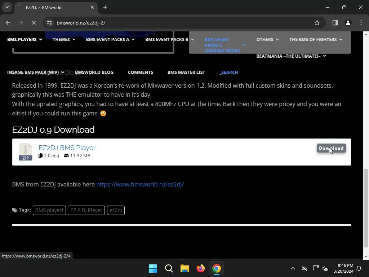Expand BMS EVENT PACKS C menu
This screenshot has width=369, height=277.
point(225,45)
